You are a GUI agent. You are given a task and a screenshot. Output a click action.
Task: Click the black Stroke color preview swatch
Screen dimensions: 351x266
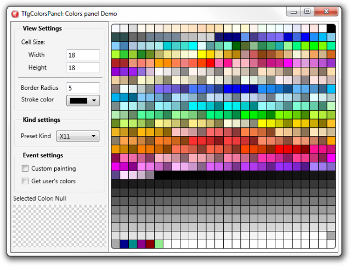pyautogui.click(x=78, y=101)
